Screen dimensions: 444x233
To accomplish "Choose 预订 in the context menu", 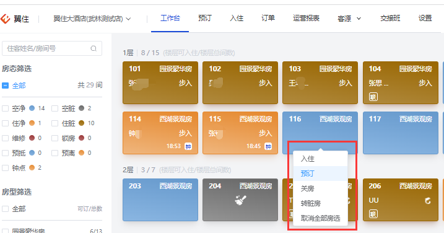I will click(x=320, y=174).
